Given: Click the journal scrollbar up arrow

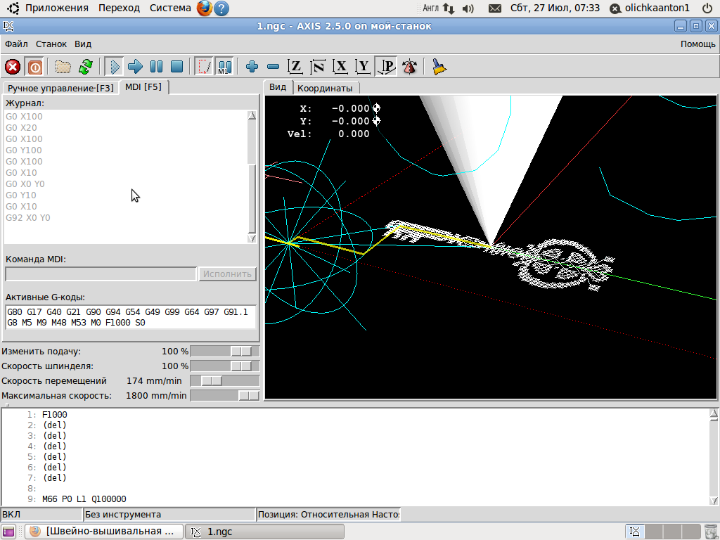Looking at the screenshot, I should point(252,115).
